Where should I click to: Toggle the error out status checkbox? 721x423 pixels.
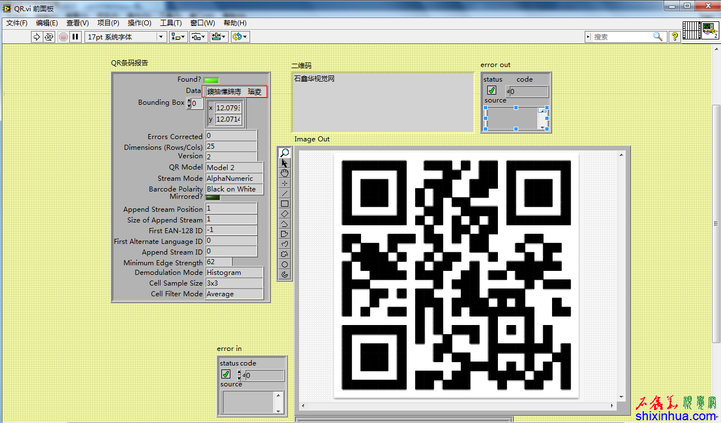[x=492, y=91]
